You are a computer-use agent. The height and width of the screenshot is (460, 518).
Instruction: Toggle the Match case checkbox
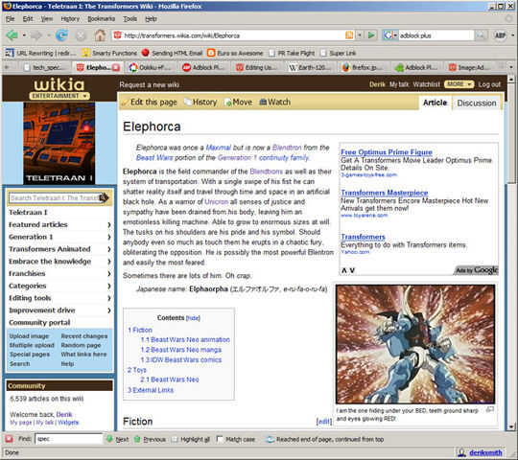[220, 439]
